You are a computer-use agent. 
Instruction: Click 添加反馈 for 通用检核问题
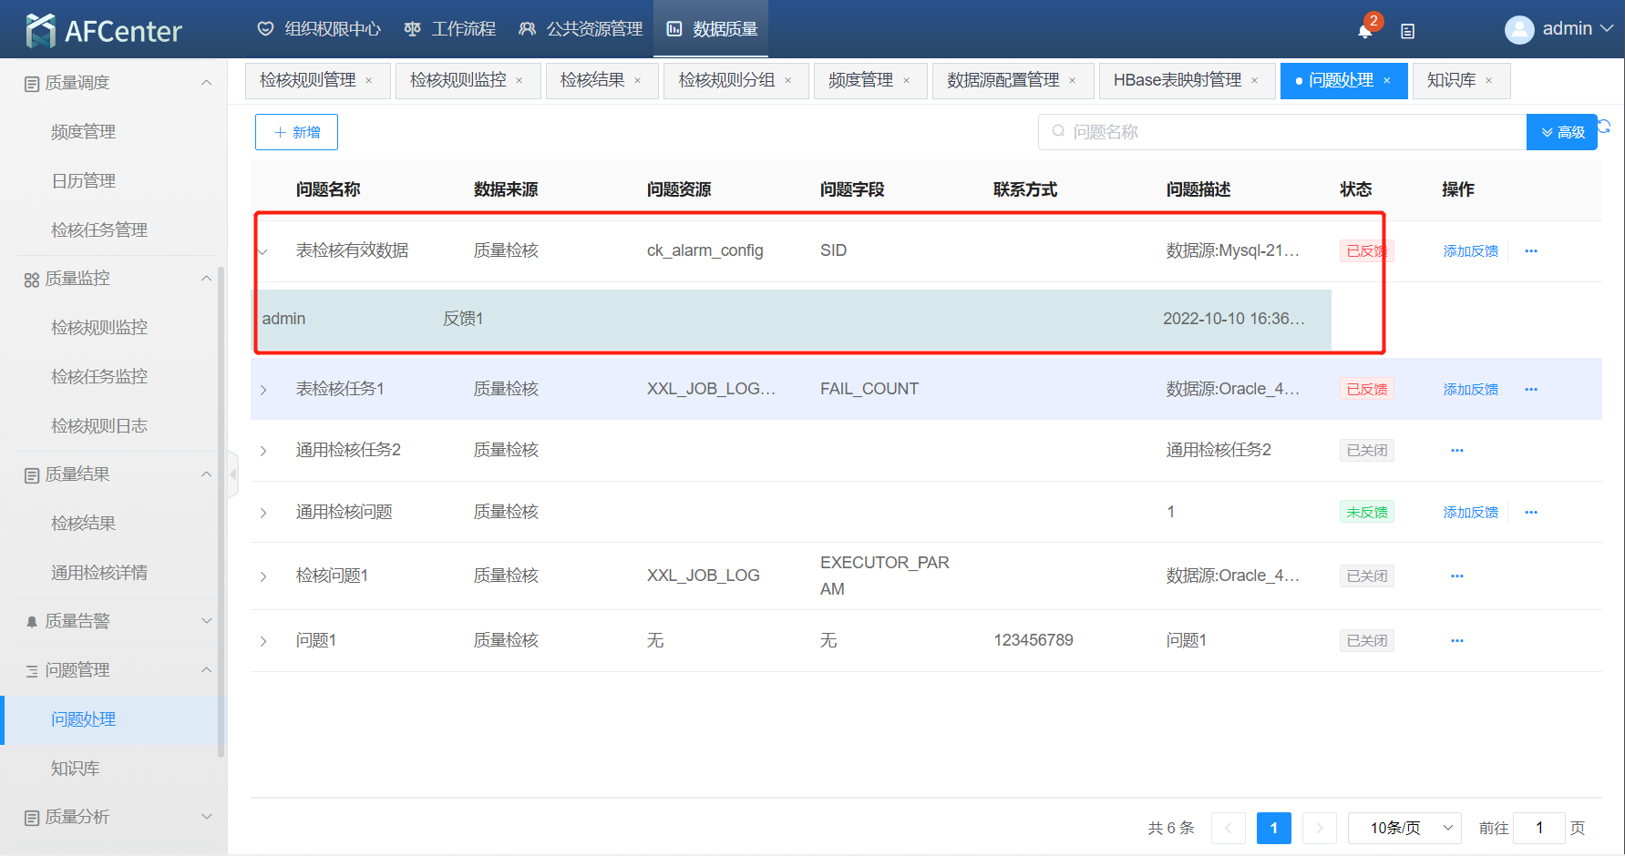(1470, 513)
